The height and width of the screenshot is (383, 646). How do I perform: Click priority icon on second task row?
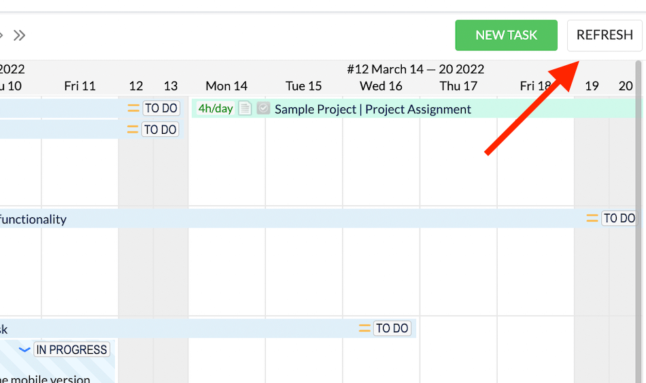pyautogui.click(x=133, y=130)
